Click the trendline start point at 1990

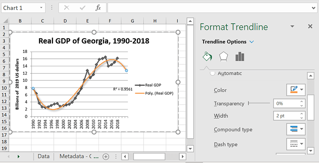[x=33, y=88]
